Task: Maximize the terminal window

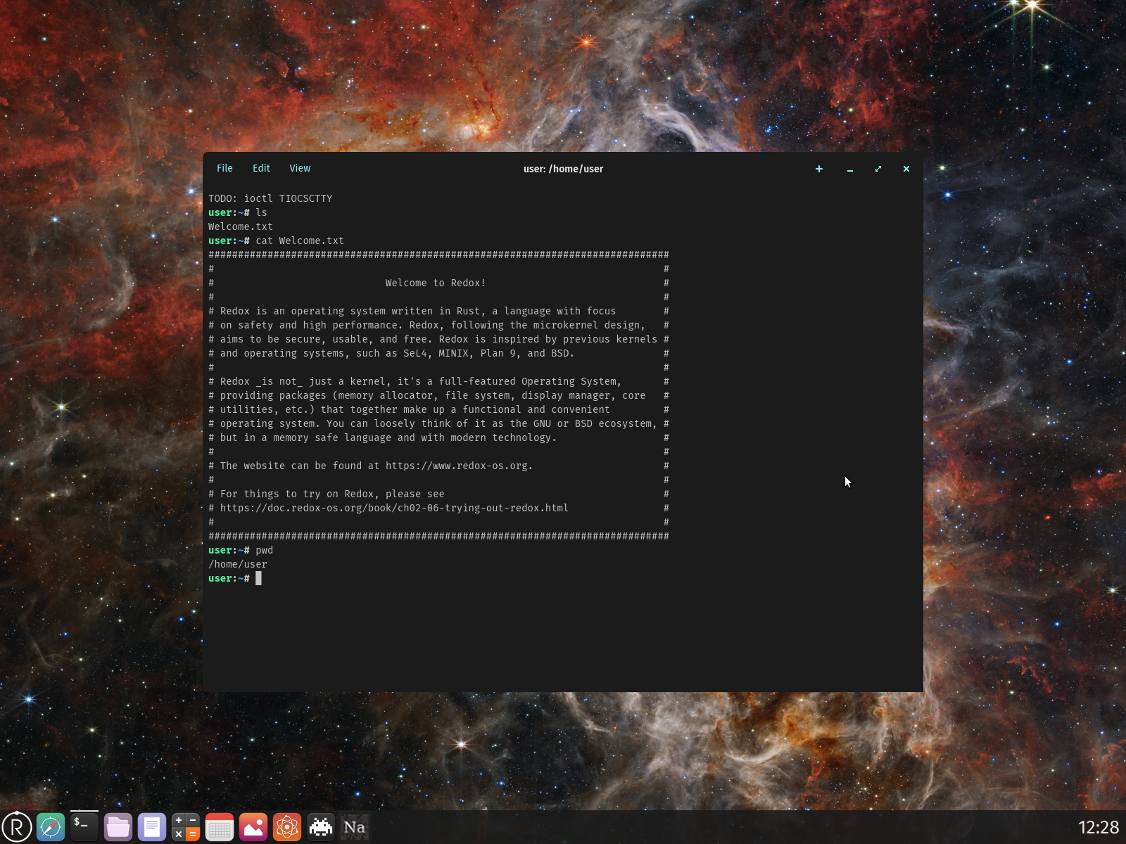Action: point(878,169)
